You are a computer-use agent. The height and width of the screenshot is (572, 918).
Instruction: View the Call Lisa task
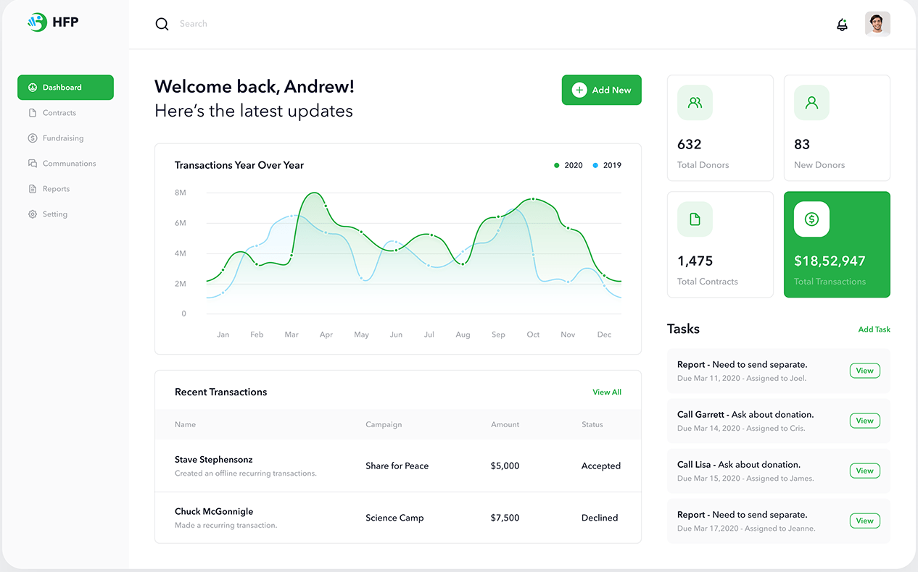[x=864, y=471]
